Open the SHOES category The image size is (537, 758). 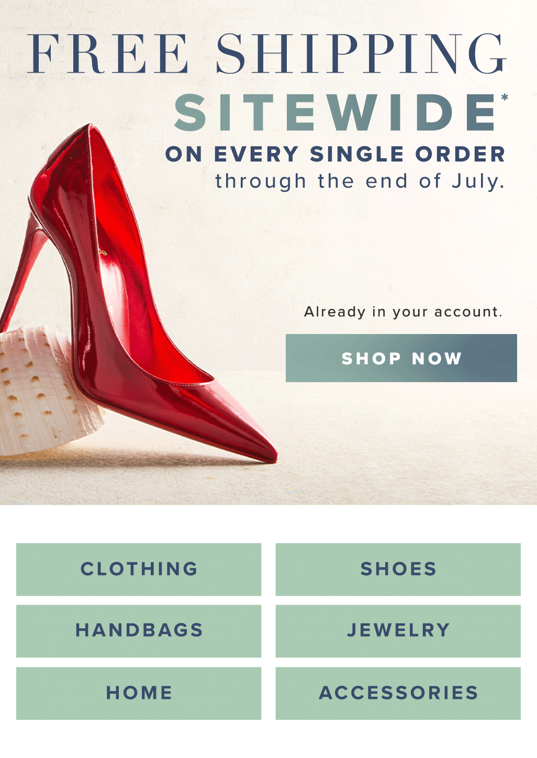[x=398, y=569]
